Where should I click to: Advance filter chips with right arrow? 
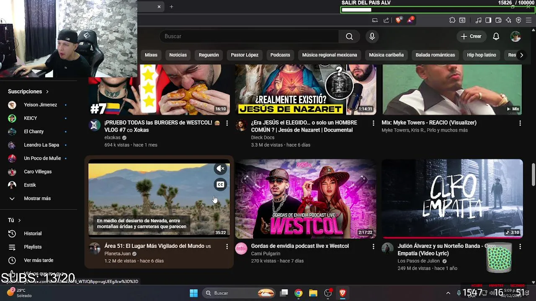pos(521,55)
